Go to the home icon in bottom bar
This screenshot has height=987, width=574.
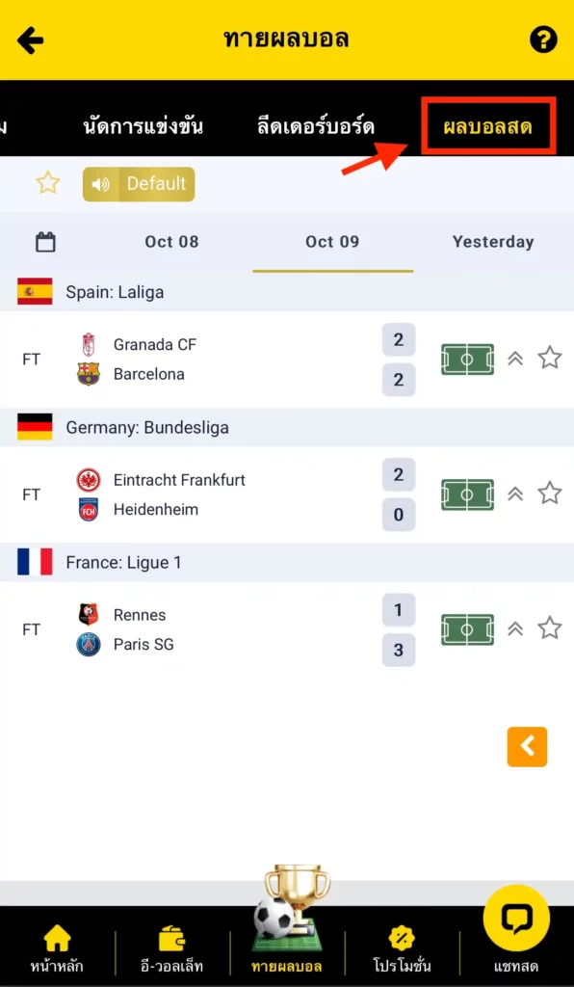click(x=57, y=938)
